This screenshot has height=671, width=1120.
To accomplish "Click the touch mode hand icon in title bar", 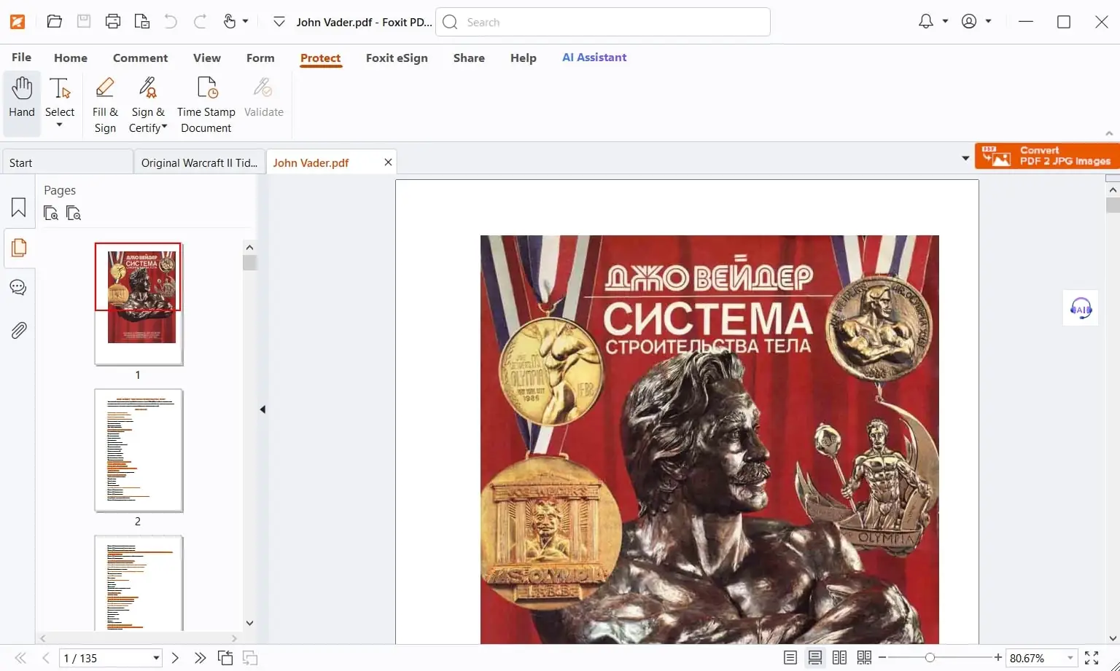I will pyautogui.click(x=230, y=22).
